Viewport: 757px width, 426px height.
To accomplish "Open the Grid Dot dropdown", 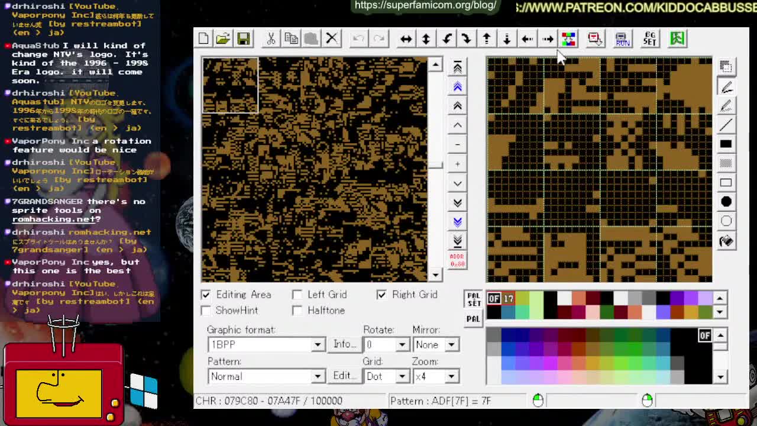I will click(402, 376).
